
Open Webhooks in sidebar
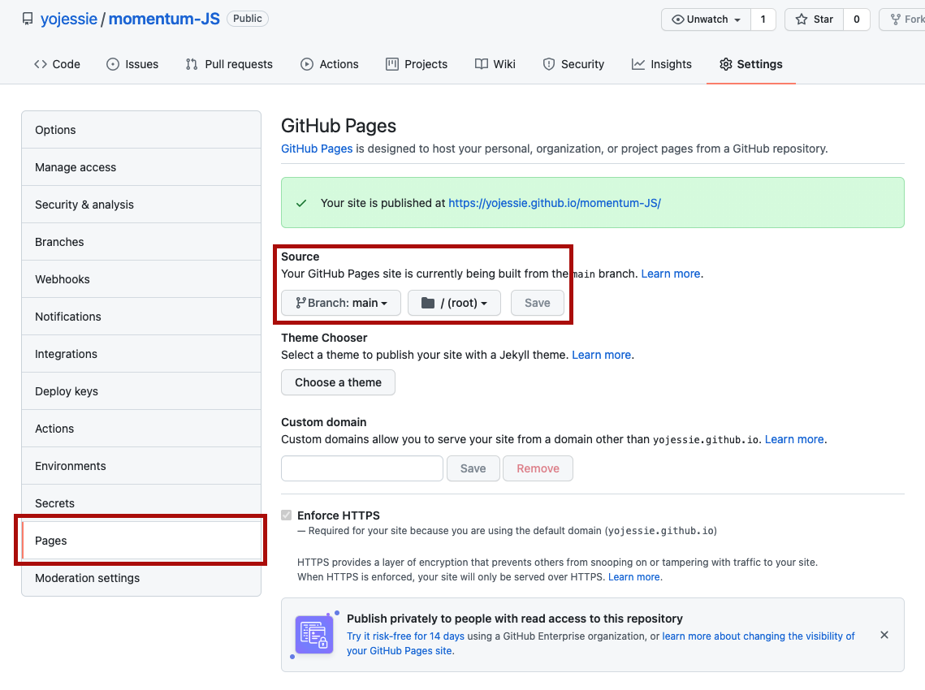(141, 279)
